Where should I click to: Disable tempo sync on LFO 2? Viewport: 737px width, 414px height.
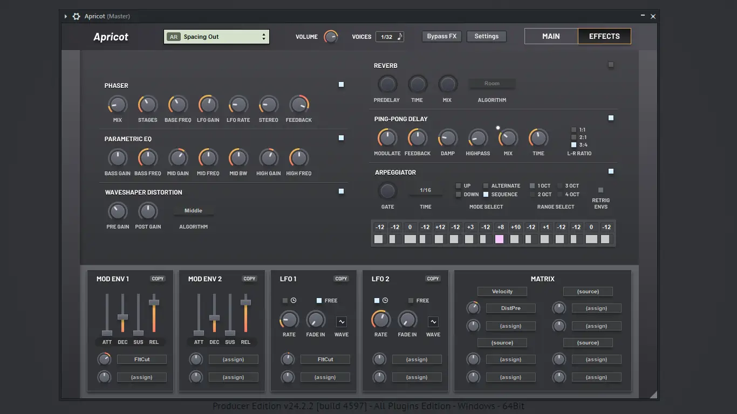coord(377,301)
